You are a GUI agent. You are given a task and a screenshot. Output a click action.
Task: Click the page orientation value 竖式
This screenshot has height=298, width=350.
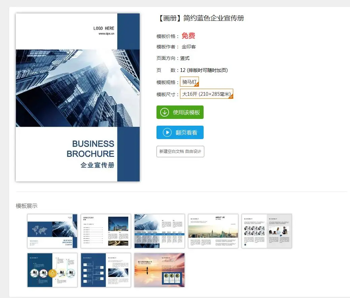click(185, 58)
